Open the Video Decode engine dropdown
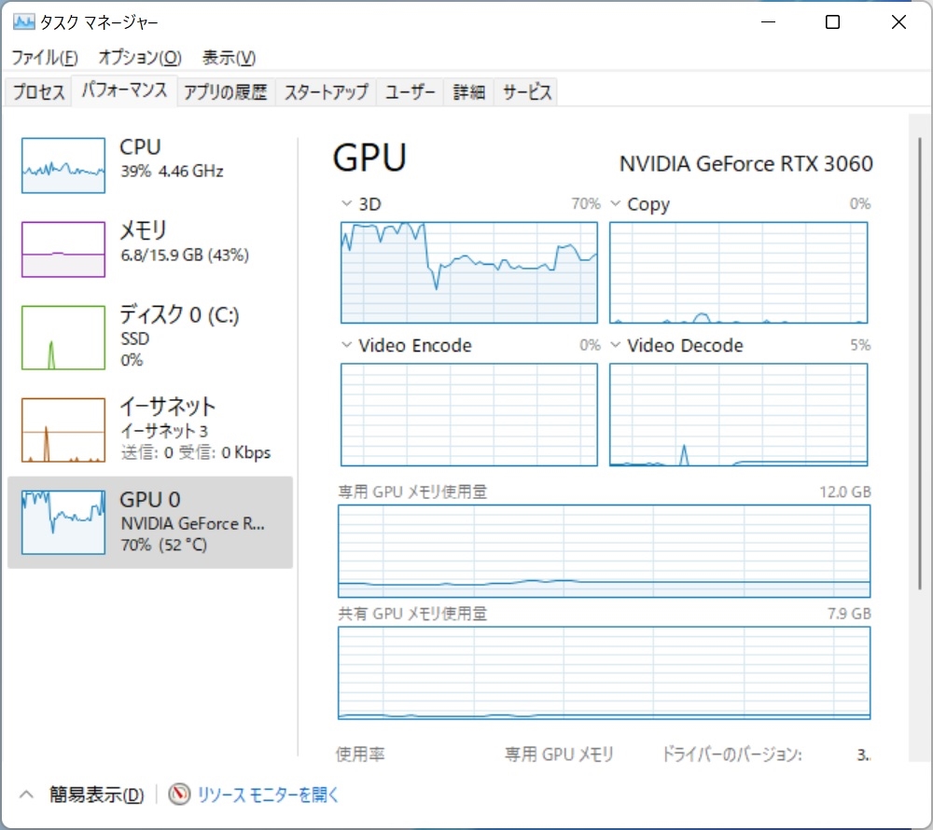933x830 pixels. point(616,345)
